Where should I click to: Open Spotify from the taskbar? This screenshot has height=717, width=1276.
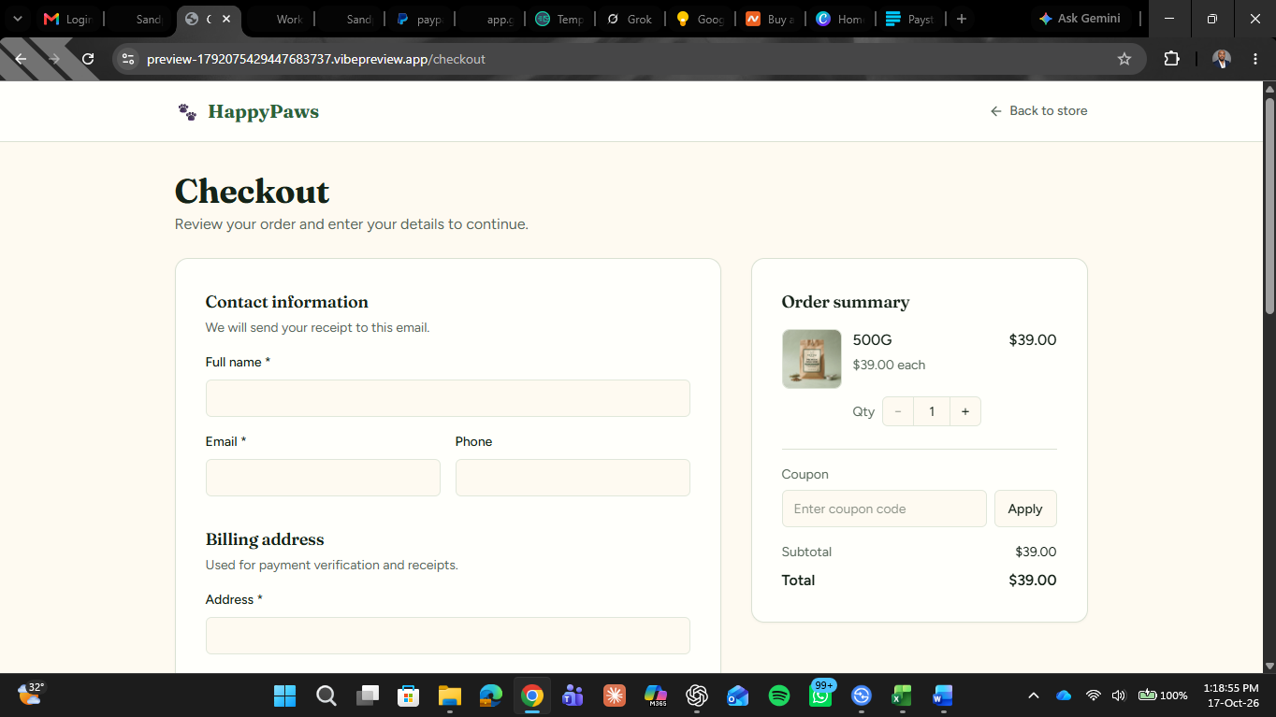778,695
